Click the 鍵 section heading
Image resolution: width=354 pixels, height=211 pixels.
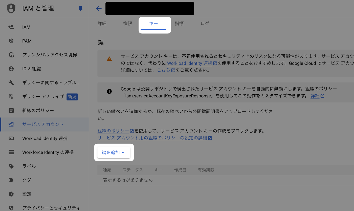tap(101, 42)
